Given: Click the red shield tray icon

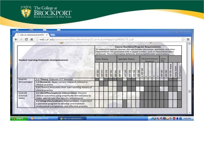Looking at the screenshot, I should pyautogui.click(x=174, y=118).
